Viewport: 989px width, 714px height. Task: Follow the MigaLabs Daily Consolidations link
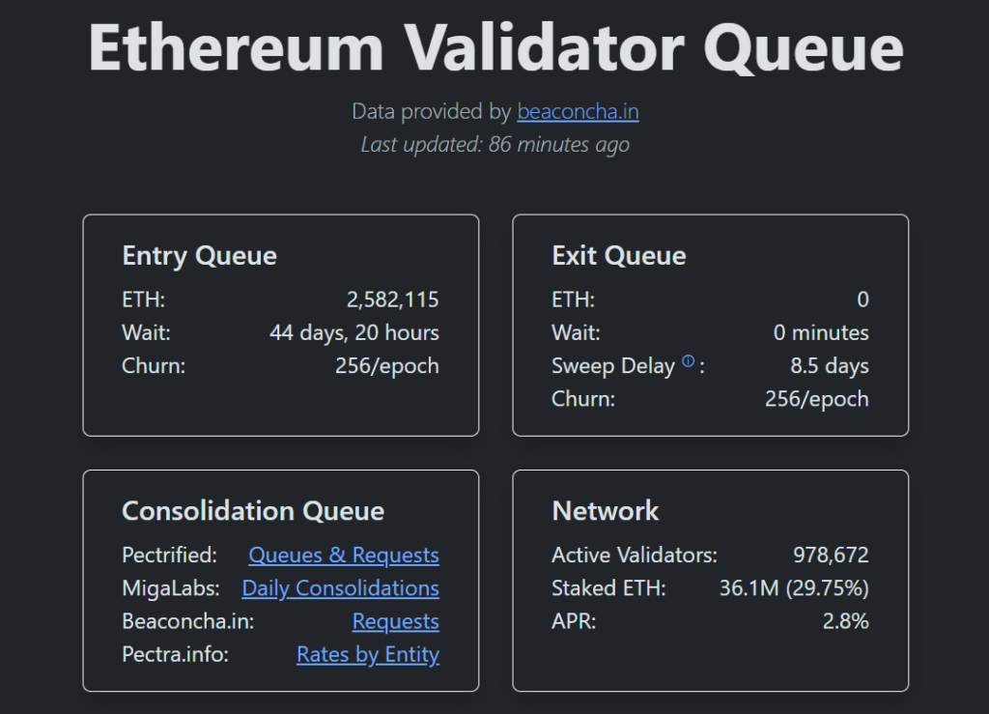(340, 588)
